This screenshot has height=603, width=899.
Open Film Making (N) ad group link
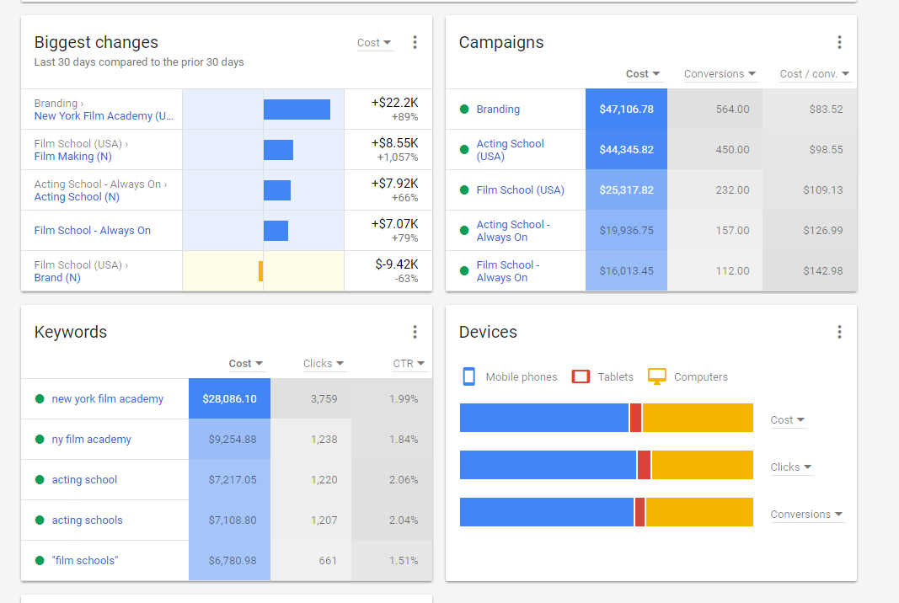pyautogui.click(x=72, y=157)
